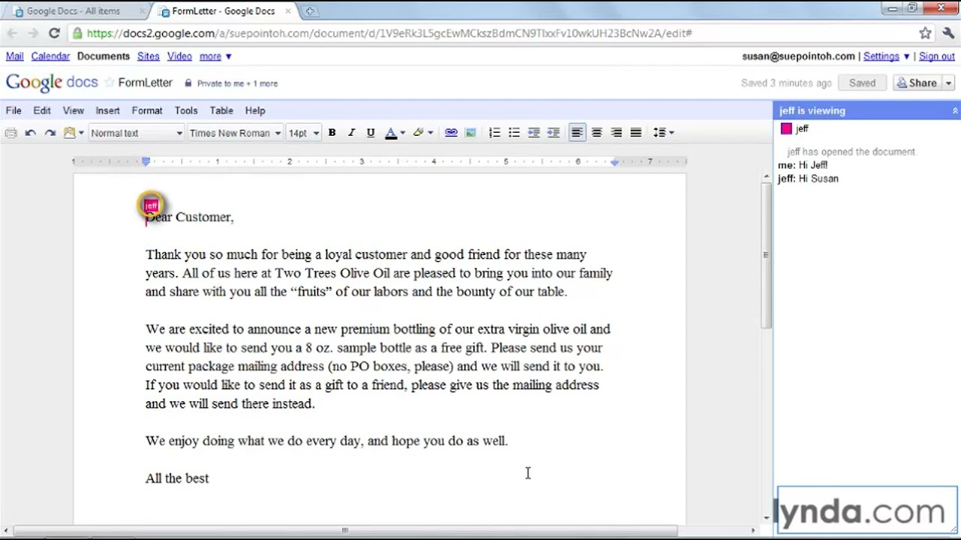Open the 14pt font size dropdown
Viewport: 961px width, 540px height.
pos(303,133)
